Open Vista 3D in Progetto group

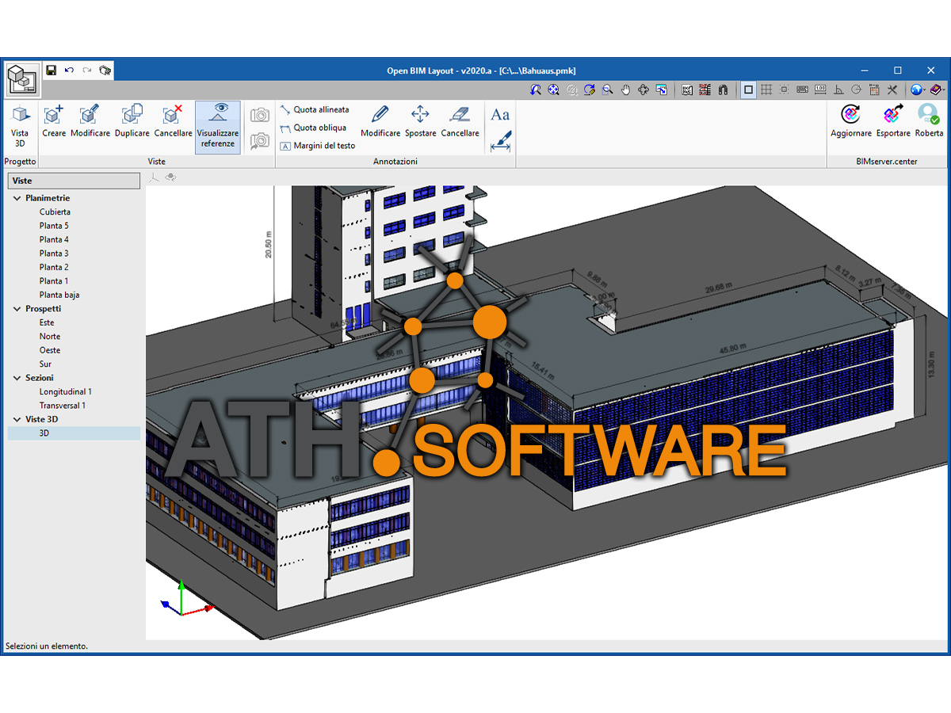20,128
